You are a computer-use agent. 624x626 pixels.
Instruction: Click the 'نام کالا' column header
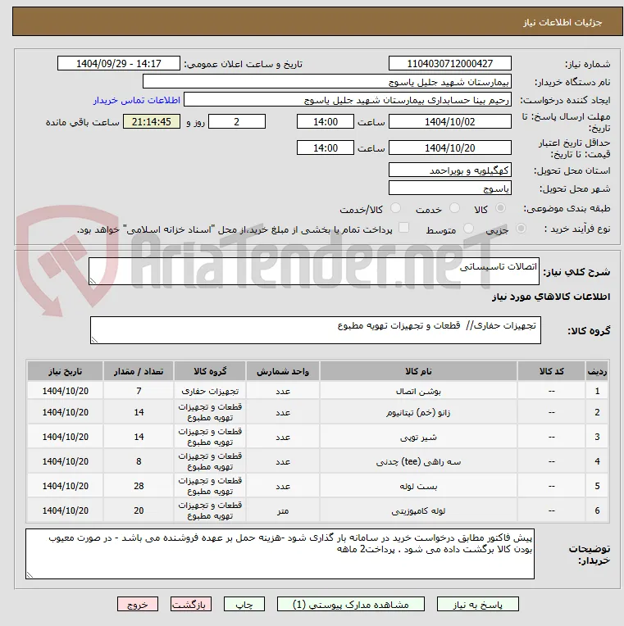[418, 371]
